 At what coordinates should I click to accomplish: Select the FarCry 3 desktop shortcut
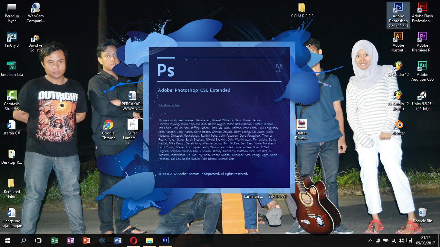point(12,40)
